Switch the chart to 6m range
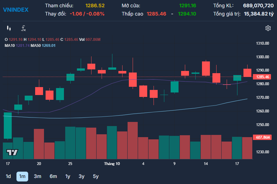Screen dimensions: 277x184 click(53, 176)
